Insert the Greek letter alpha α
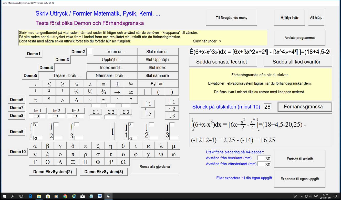The width and height of the screenshot is (341, 200). (x=35, y=146)
